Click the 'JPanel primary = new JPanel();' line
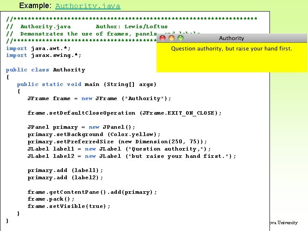 click(81, 127)
